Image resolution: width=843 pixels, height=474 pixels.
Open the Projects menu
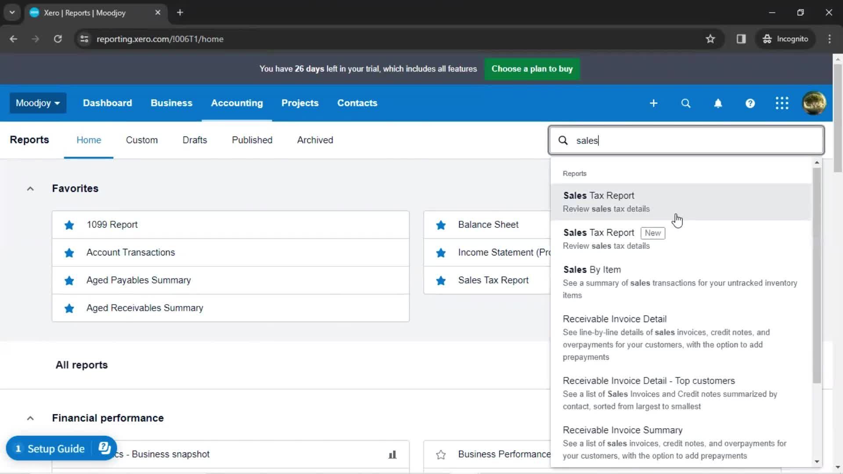(x=300, y=103)
